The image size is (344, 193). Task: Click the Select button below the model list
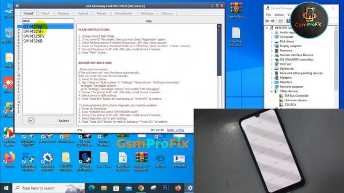click(x=48, y=121)
